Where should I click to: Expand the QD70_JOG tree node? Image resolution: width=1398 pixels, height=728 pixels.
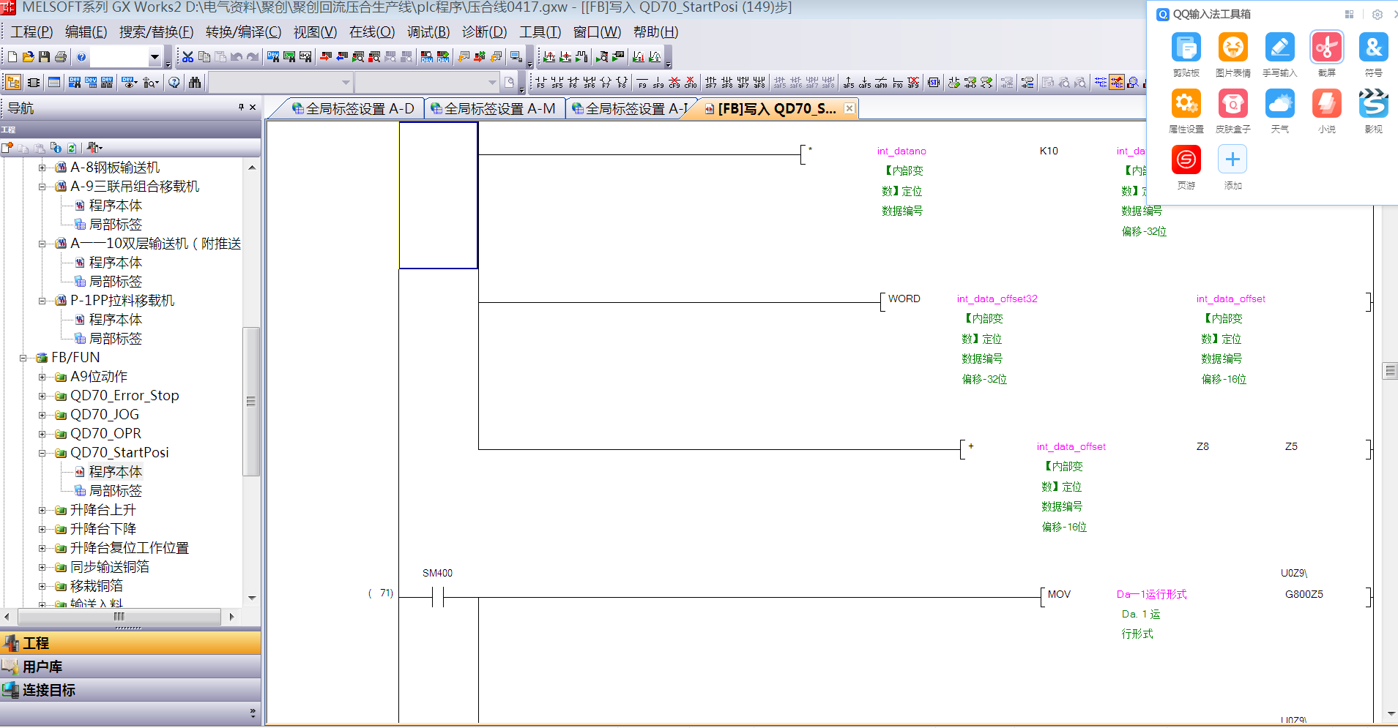(42, 415)
